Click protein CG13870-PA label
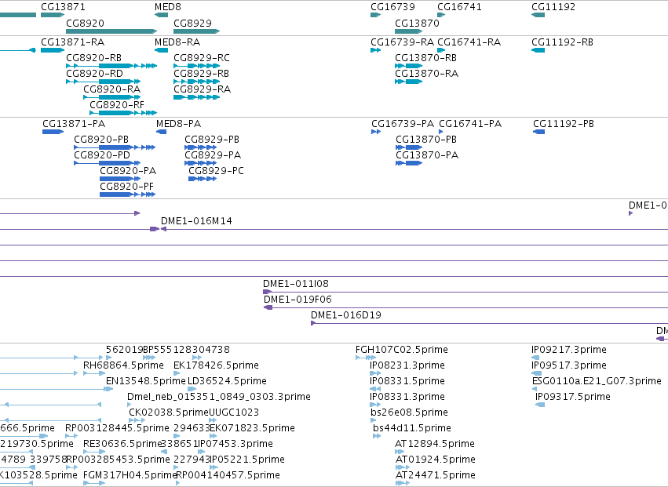This screenshot has height=487, width=668. point(427,155)
